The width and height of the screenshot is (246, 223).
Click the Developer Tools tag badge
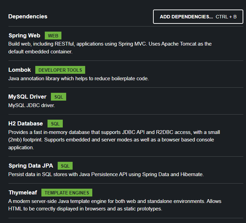pos(60,70)
